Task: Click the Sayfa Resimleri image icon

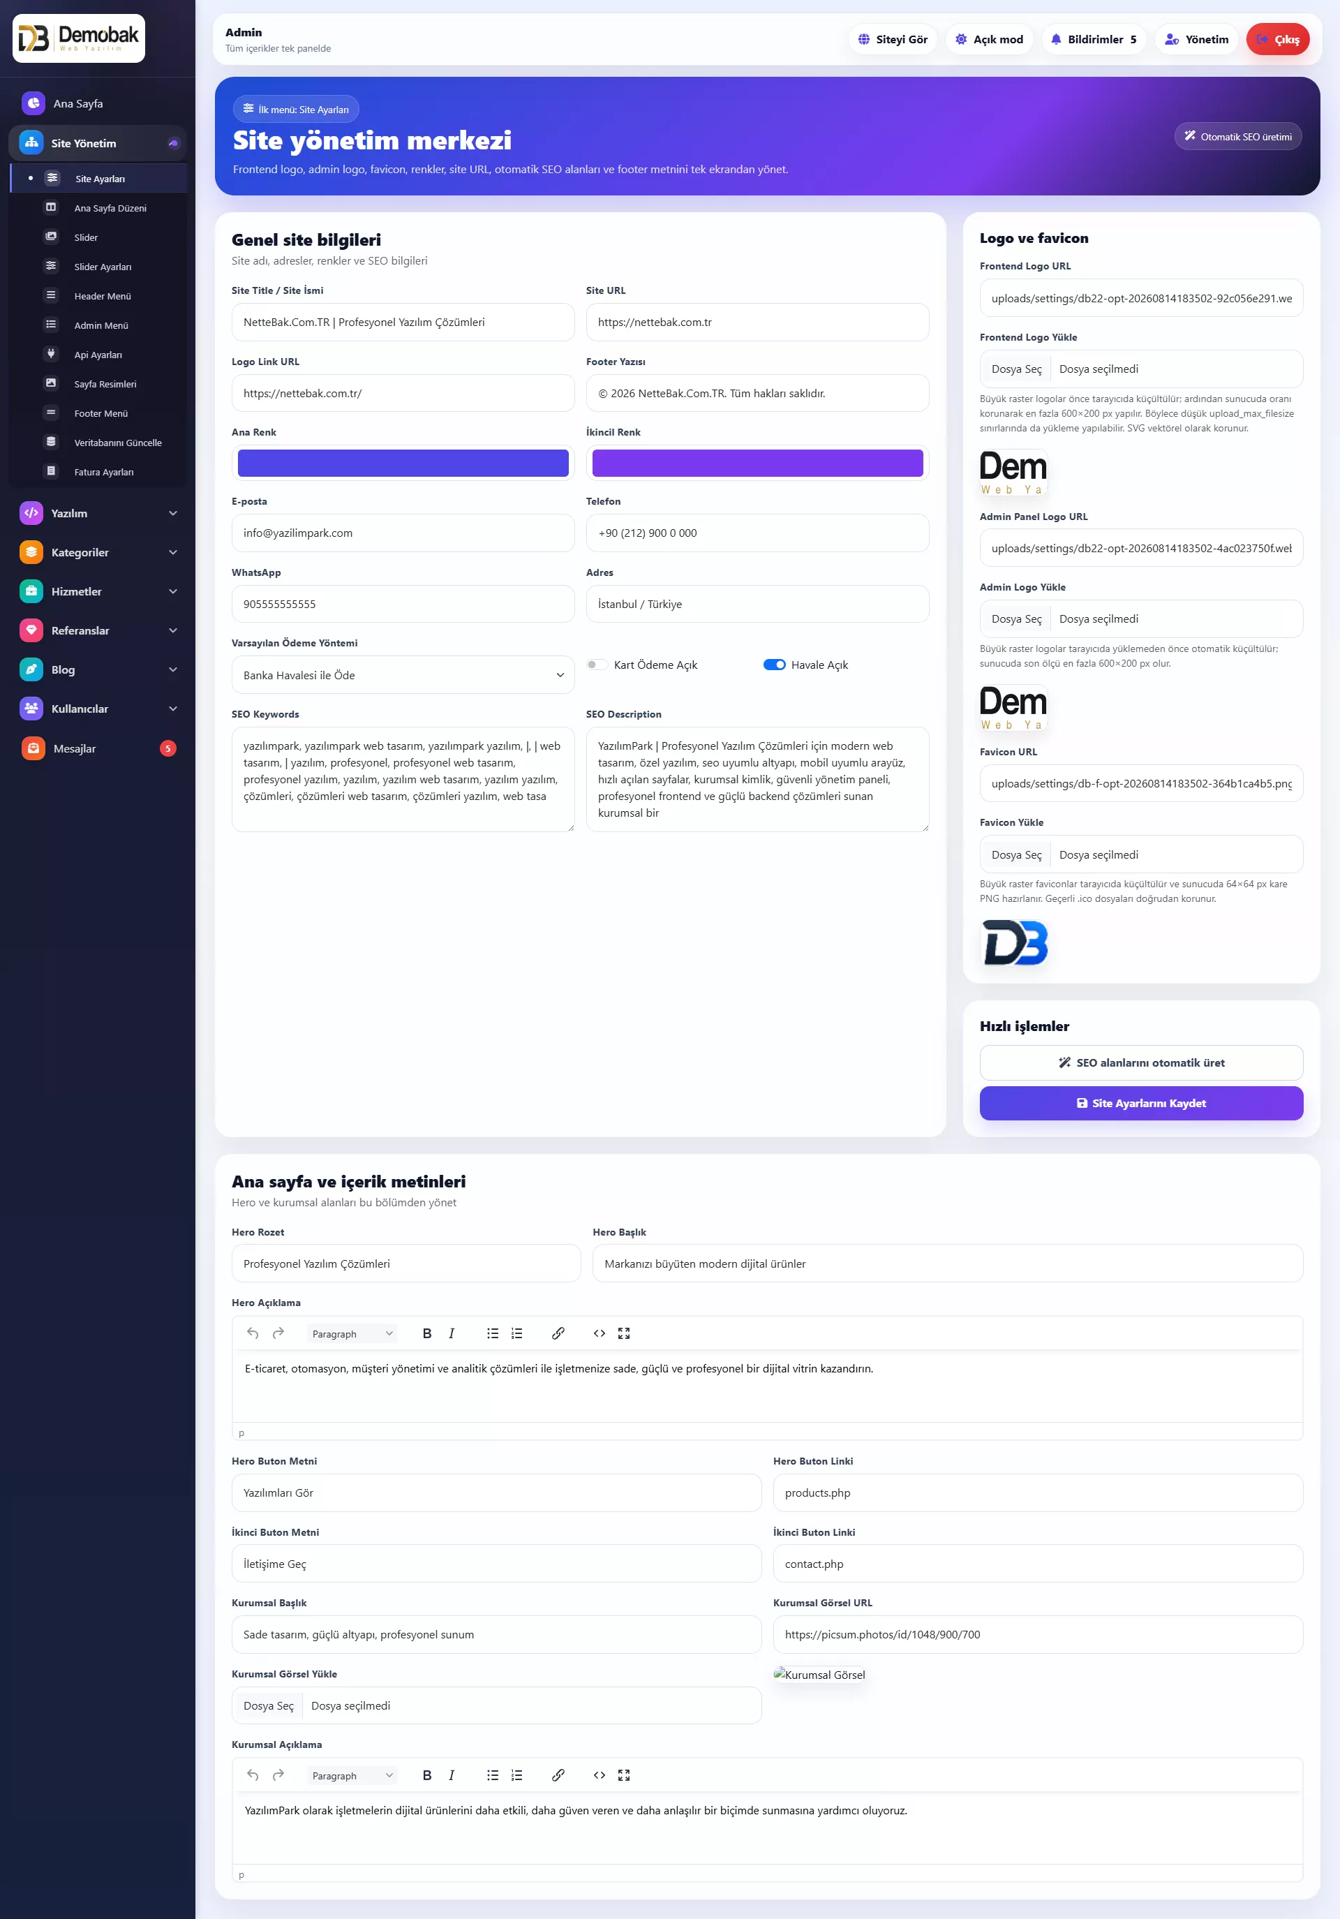Action: pyautogui.click(x=51, y=383)
